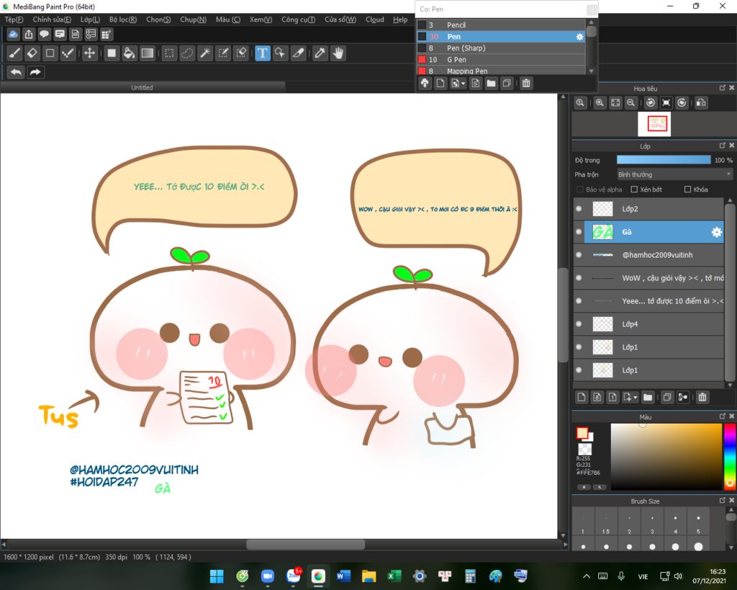The image size is (737, 590).
Task: Open the Help menu
Action: (400, 19)
